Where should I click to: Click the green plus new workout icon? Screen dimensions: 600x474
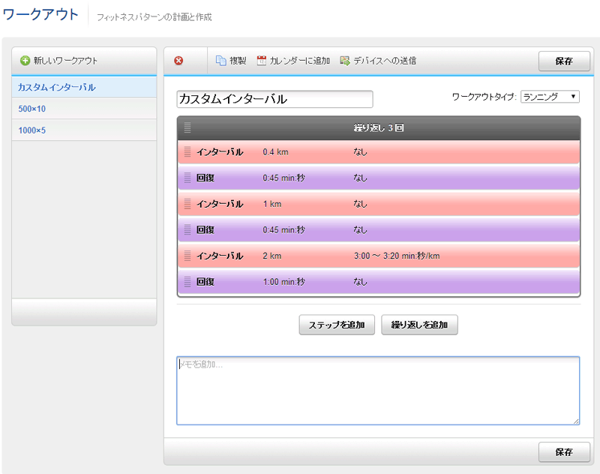click(x=25, y=61)
